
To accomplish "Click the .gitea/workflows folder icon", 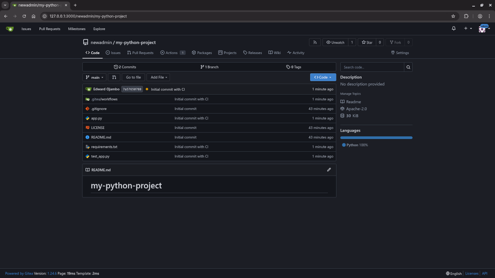I will click(x=87, y=99).
